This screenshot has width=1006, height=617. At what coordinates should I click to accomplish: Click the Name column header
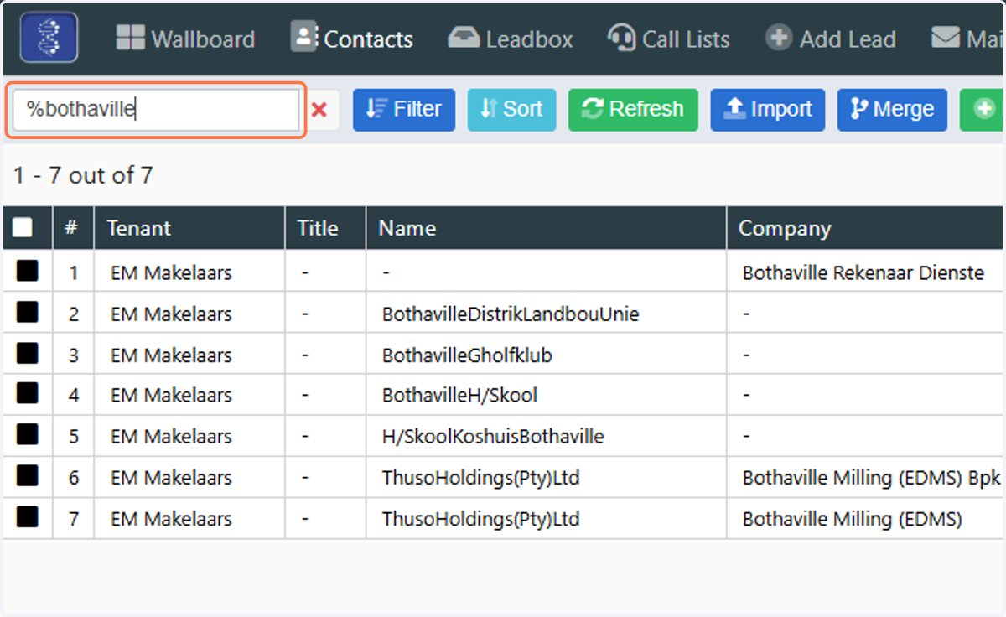coord(546,228)
